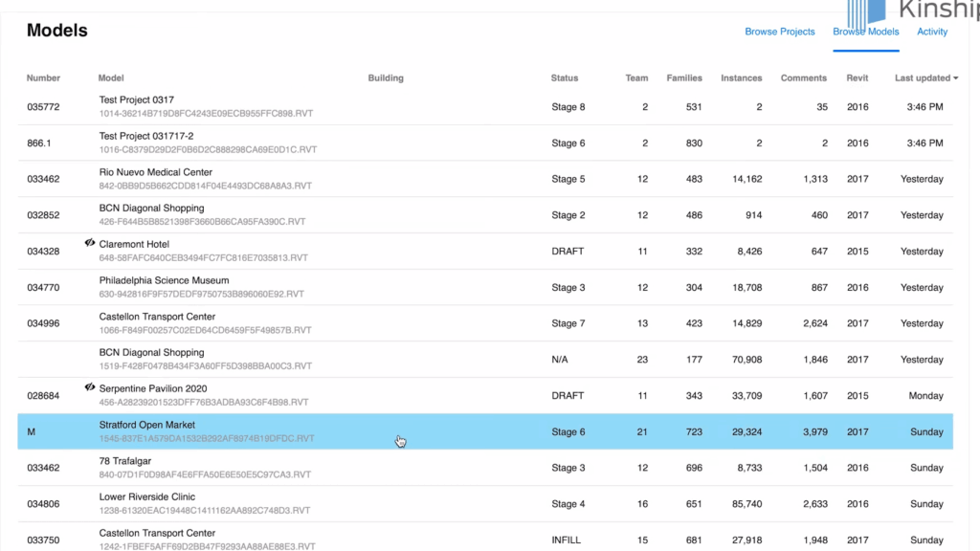Open the Rio Nuevo Medical Center model
The image size is (980, 551).
pyautogui.click(x=485, y=179)
